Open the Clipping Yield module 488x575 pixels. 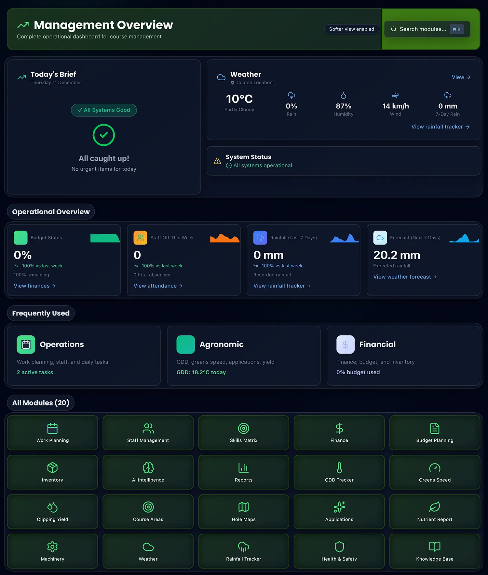click(x=52, y=512)
